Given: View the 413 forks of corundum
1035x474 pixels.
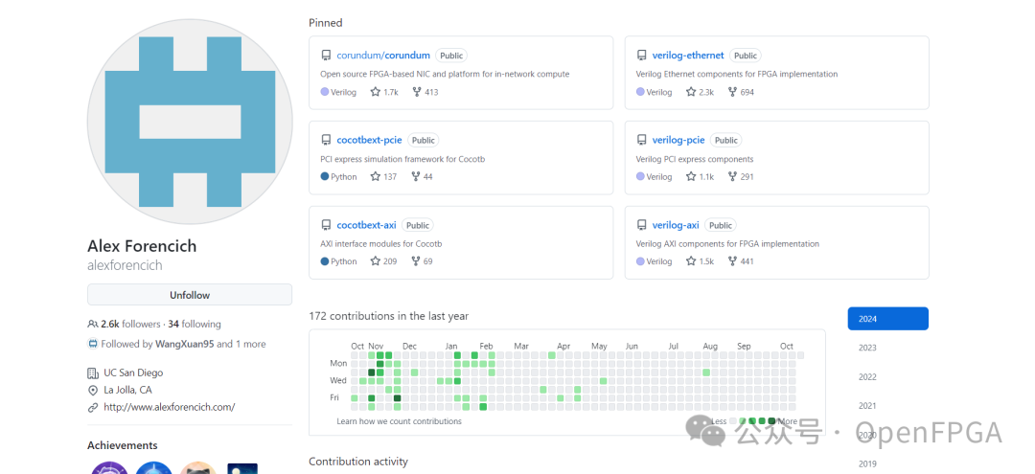Looking at the screenshot, I should 425,92.
